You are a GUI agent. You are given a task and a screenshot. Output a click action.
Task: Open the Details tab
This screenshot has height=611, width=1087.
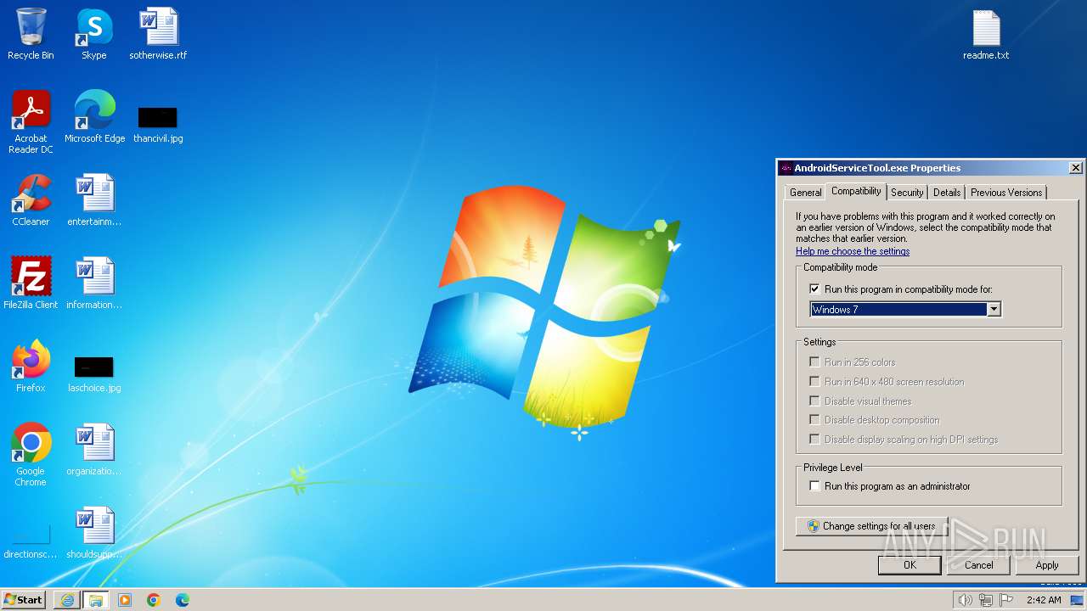(947, 193)
